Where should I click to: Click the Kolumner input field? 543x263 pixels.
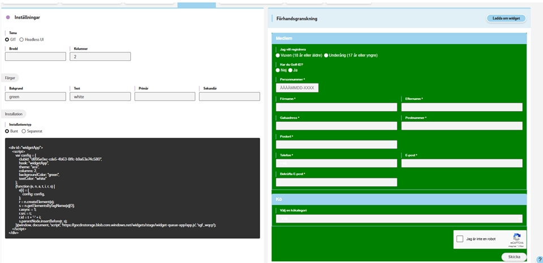coord(100,56)
